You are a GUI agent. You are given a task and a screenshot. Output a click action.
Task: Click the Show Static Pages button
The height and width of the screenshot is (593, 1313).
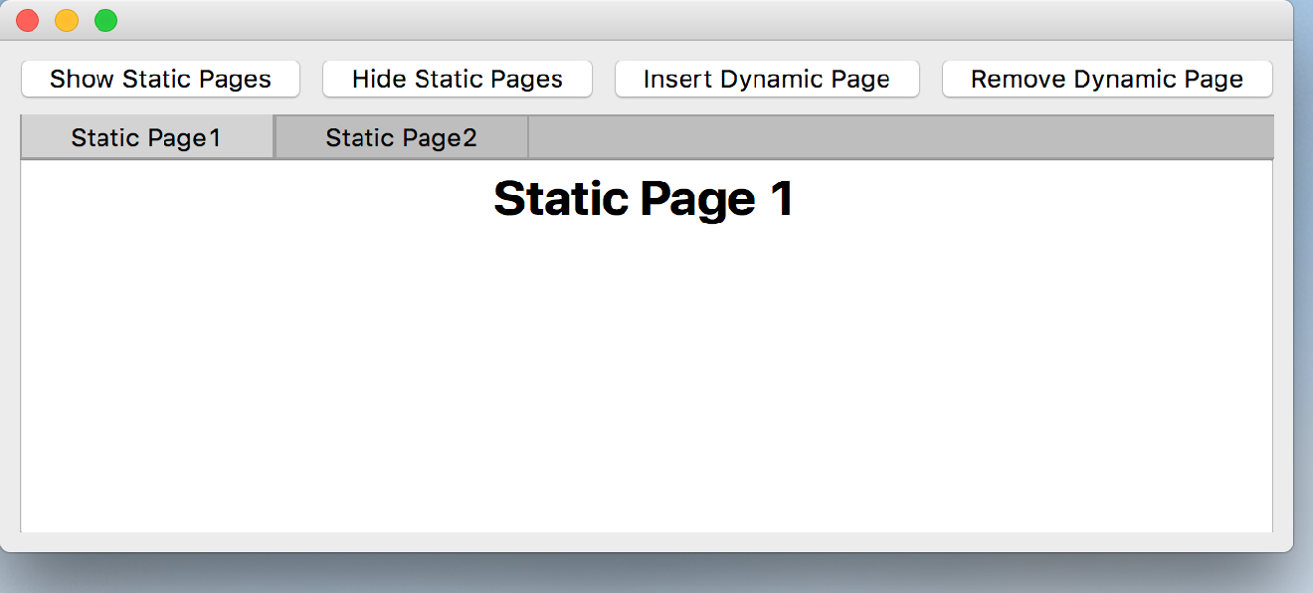160,80
